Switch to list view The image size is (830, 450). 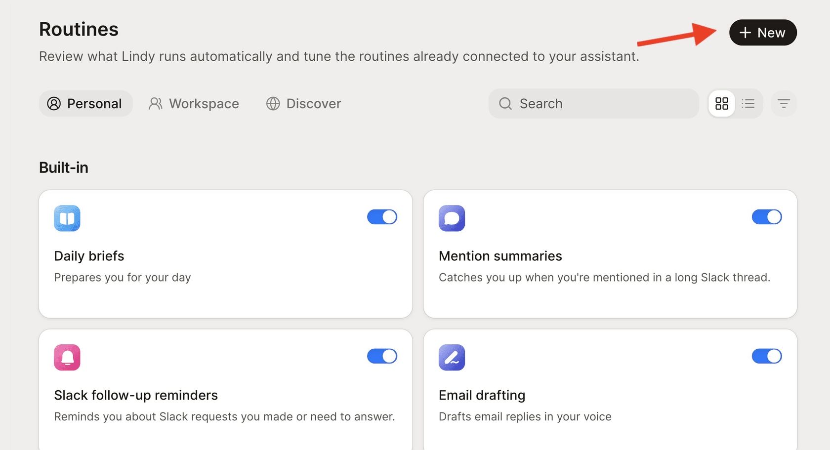[748, 104]
